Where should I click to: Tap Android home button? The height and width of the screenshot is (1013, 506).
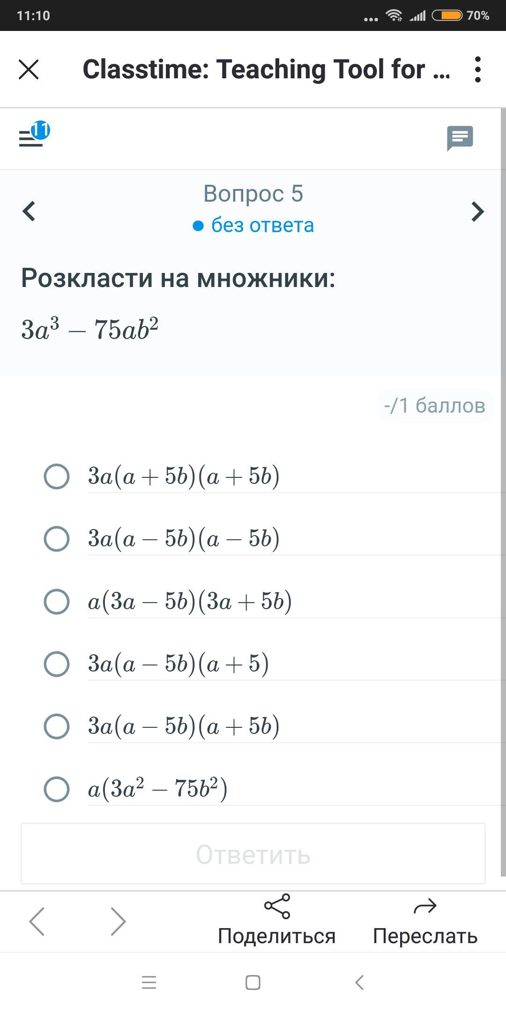click(x=253, y=982)
